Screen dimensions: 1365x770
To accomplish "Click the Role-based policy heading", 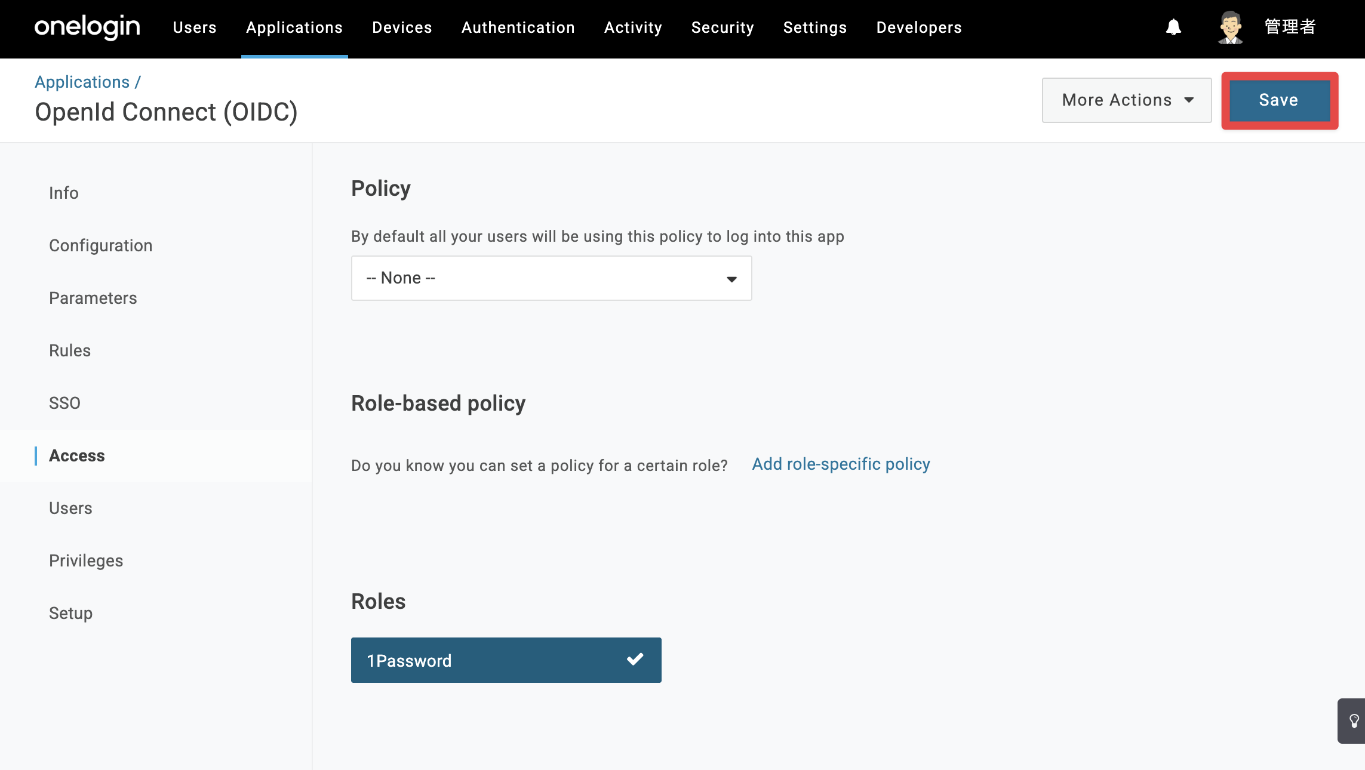I will coord(438,403).
